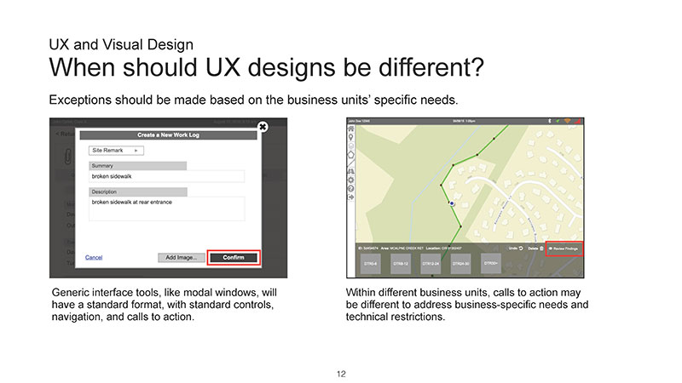Select the DTR0-6 tile
This screenshot has height=383, width=682.
tap(373, 265)
